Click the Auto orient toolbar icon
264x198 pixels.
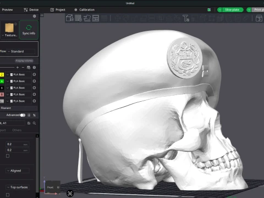(x=87, y=18)
